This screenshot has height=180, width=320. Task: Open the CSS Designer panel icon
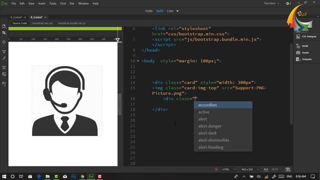tap(298, 36)
